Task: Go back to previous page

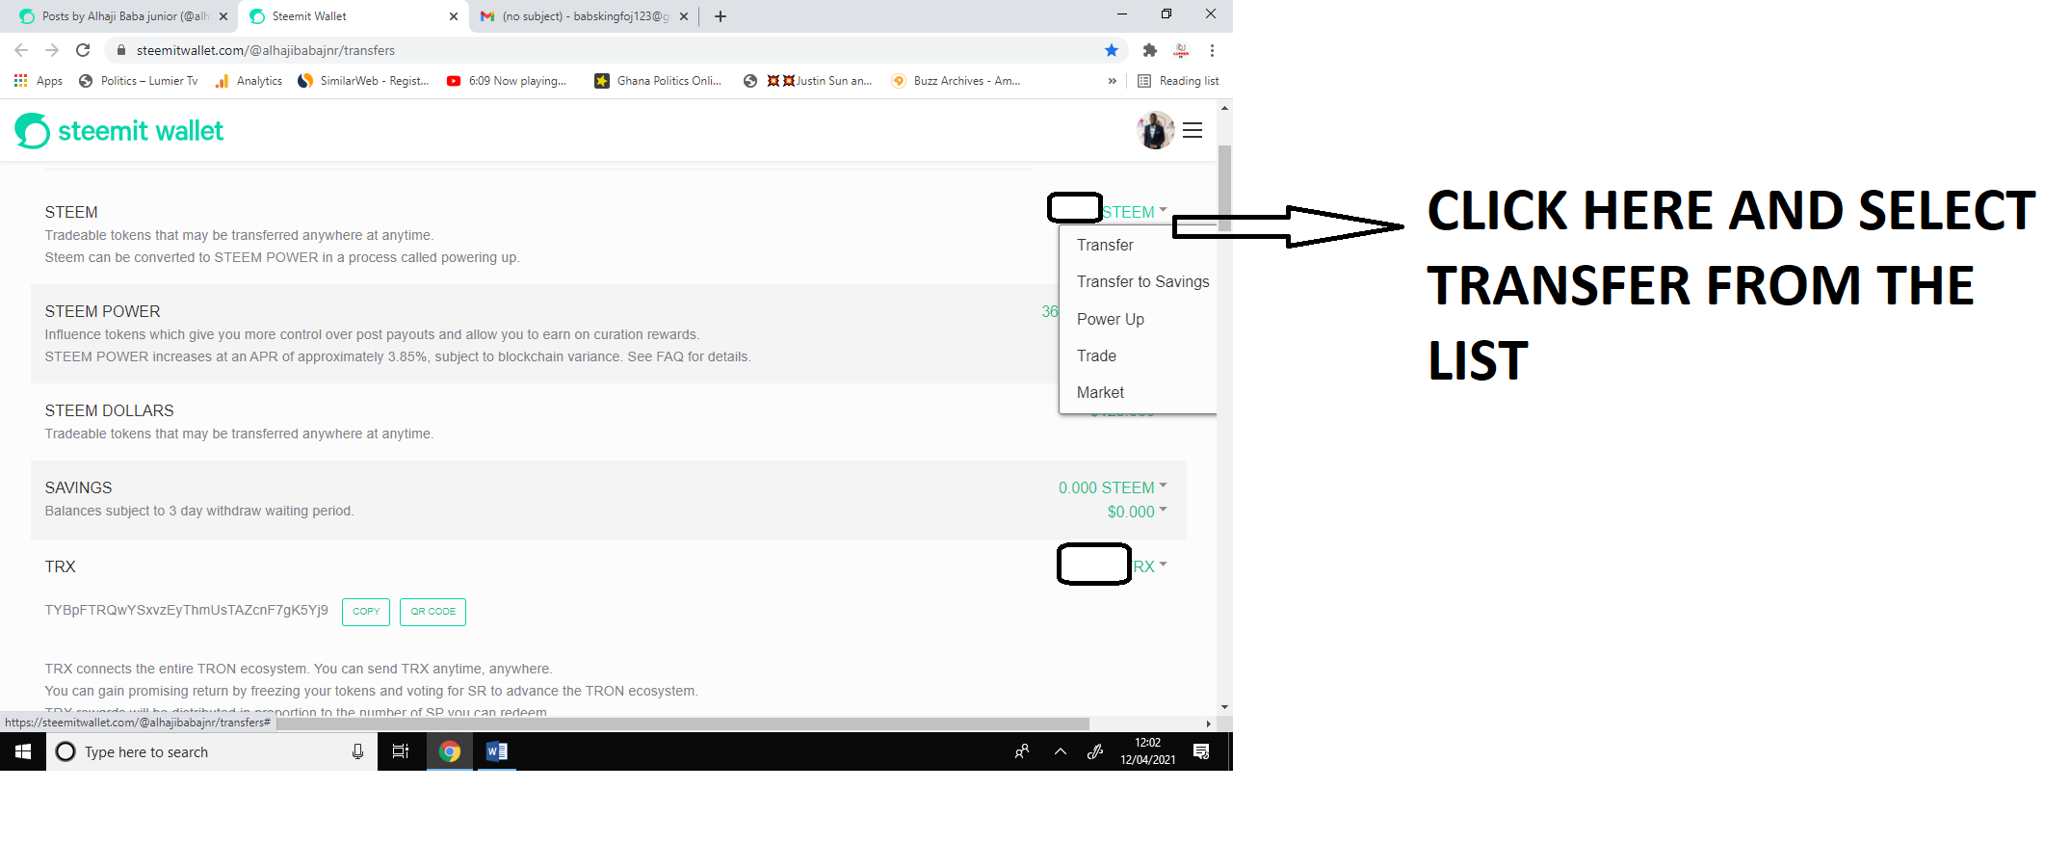Action: [21, 50]
